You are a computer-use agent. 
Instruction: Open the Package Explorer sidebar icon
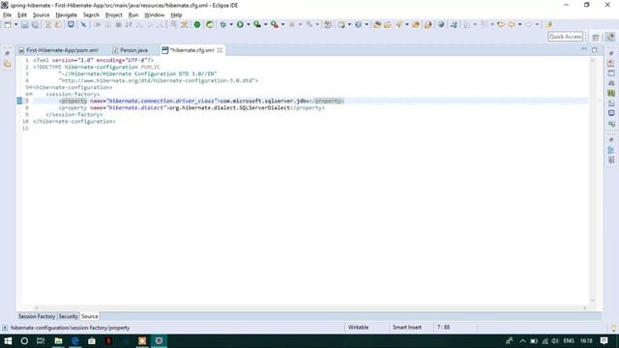click(7, 64)
